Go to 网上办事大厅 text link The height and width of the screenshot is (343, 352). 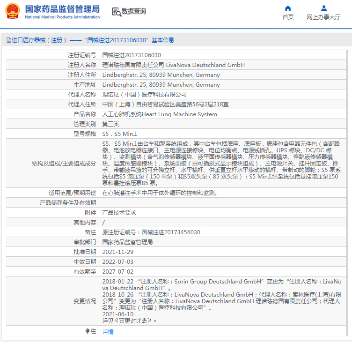tap(323, 17)
